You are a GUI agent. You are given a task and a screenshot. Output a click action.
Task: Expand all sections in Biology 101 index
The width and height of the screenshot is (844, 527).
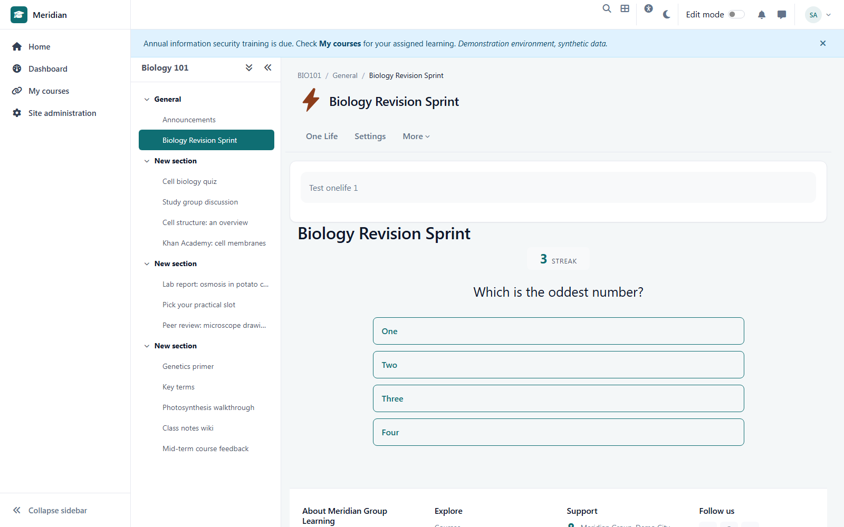[249, 67]
